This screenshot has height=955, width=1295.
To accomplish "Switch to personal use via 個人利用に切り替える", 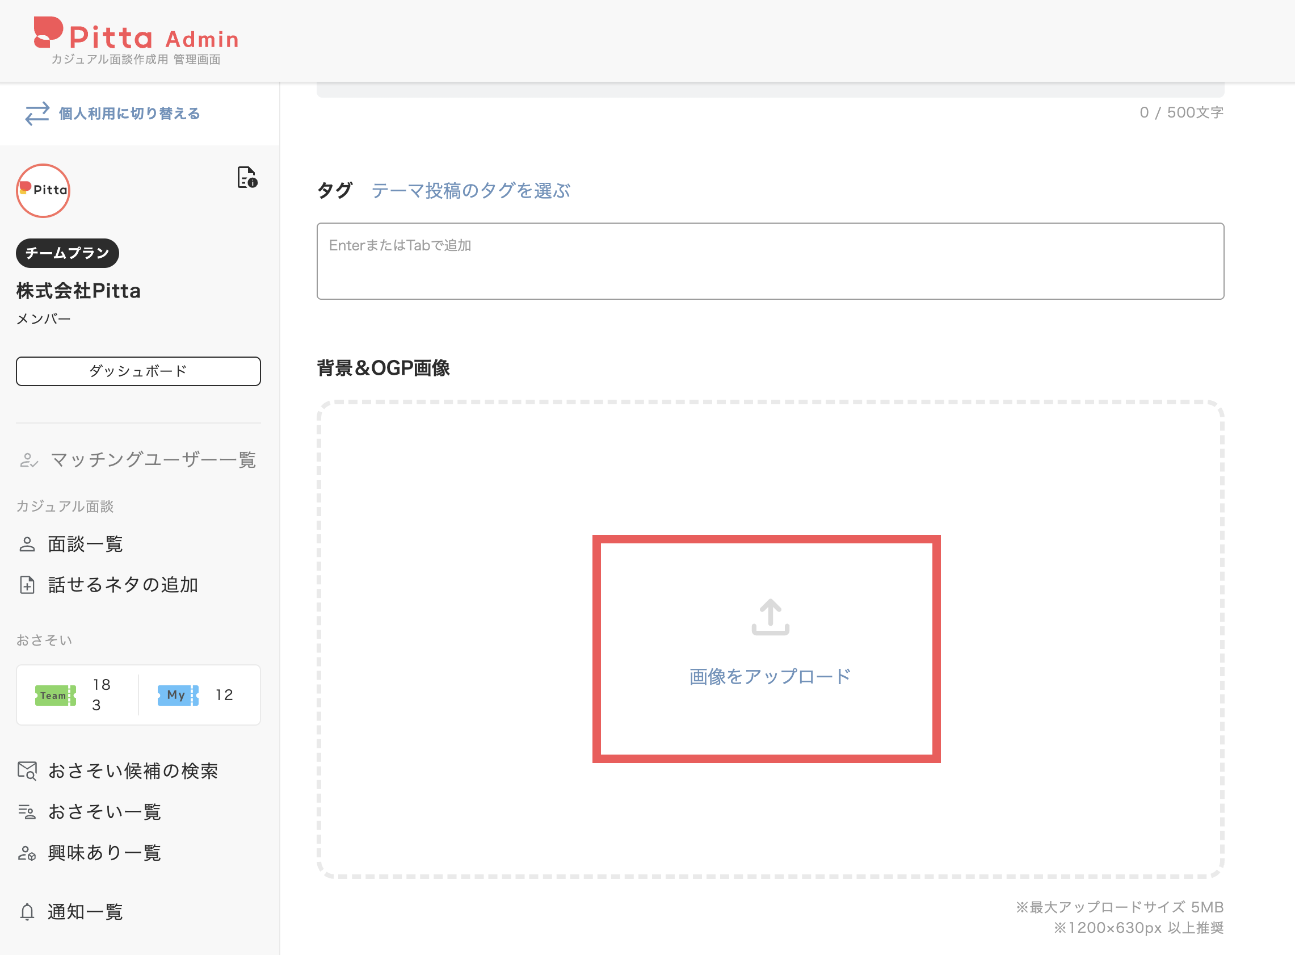I will pos(129,114).
